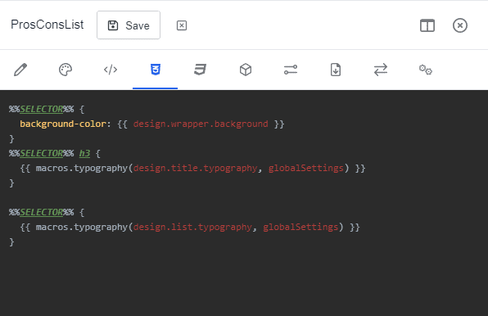Click the small x-box icon beside Save

point(182,25)
